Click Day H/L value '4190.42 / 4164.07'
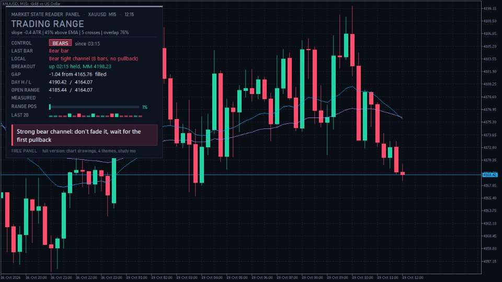 tap(71, 82)
